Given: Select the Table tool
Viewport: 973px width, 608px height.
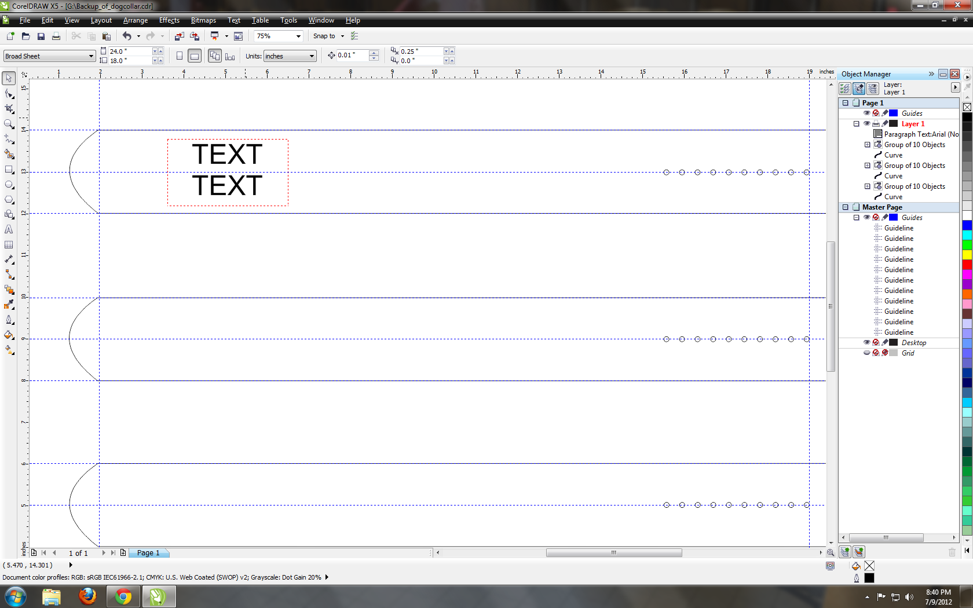Looking at the screenshot, I should pyautogui.click(x=9, y=244).
